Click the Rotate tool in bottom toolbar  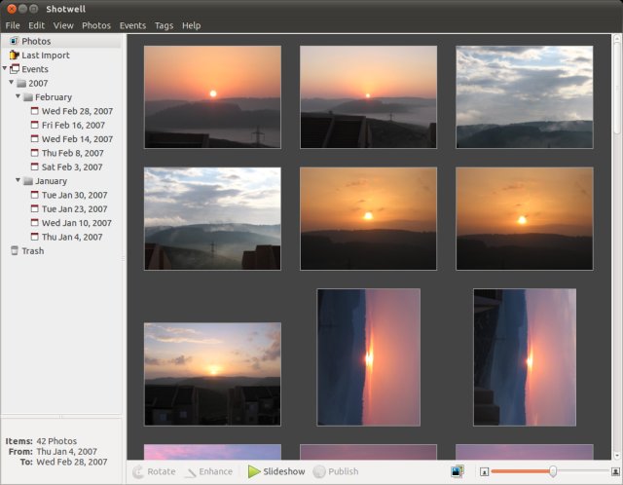tap(154, 471)
